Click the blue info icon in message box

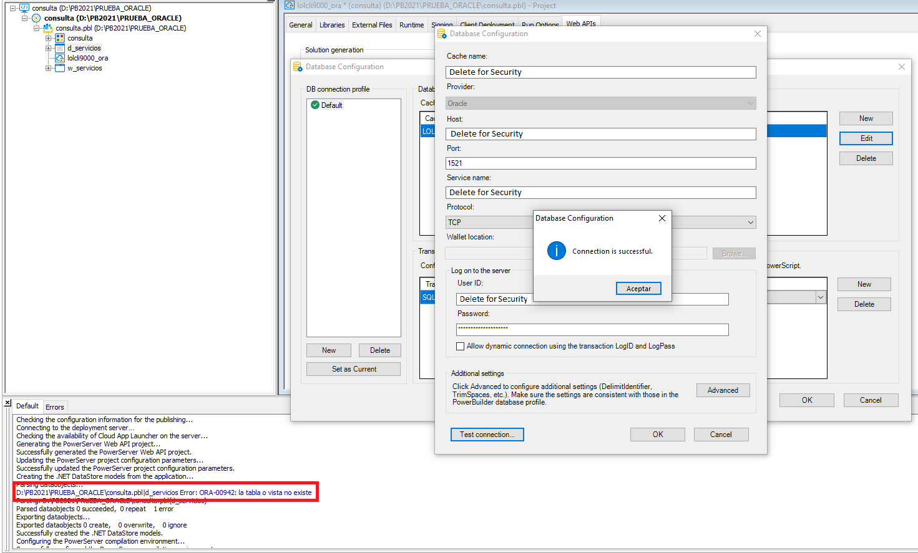556,251
